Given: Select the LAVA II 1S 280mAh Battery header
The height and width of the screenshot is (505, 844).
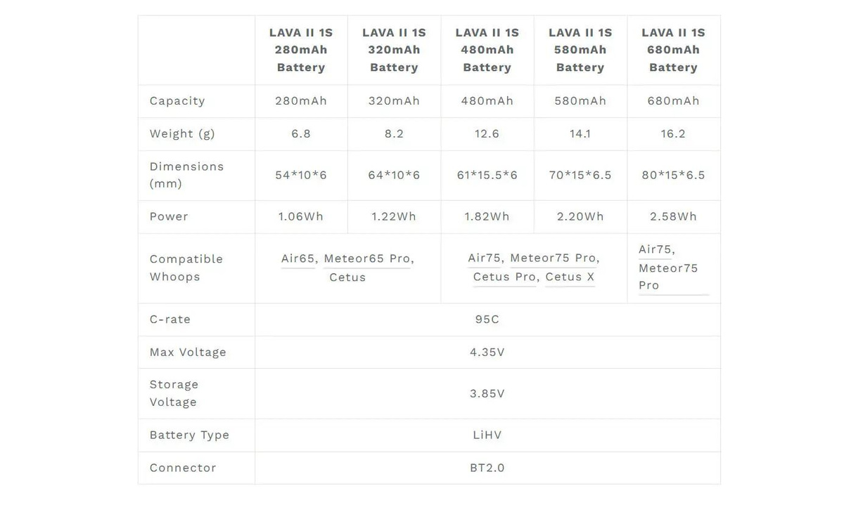Looking at the screenshot, I should point(301,50).
